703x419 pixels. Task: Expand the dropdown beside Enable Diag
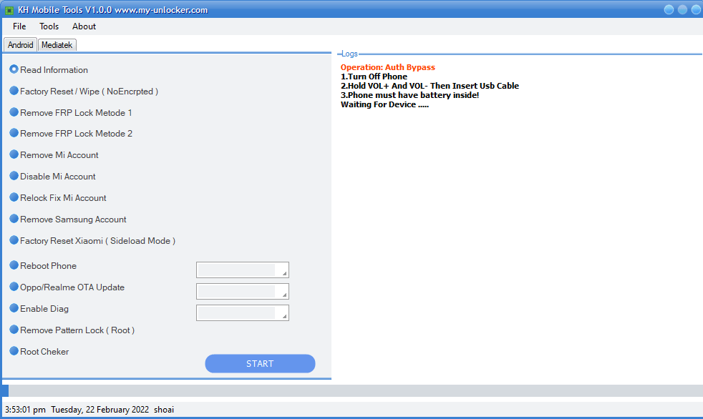pos(243,313)
